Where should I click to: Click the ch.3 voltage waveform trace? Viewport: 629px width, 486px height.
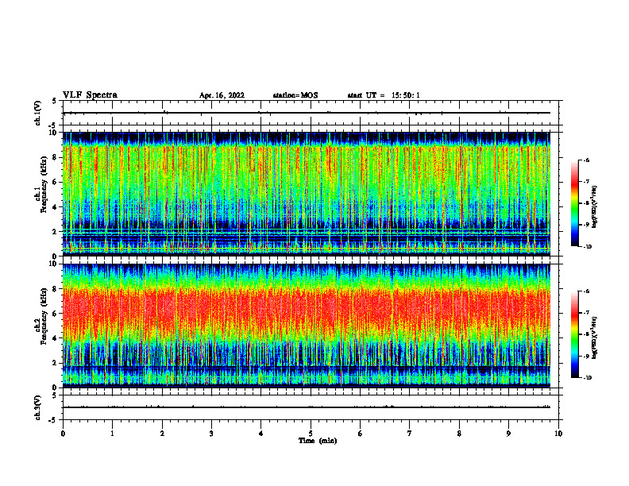click(x=306, y=407)
